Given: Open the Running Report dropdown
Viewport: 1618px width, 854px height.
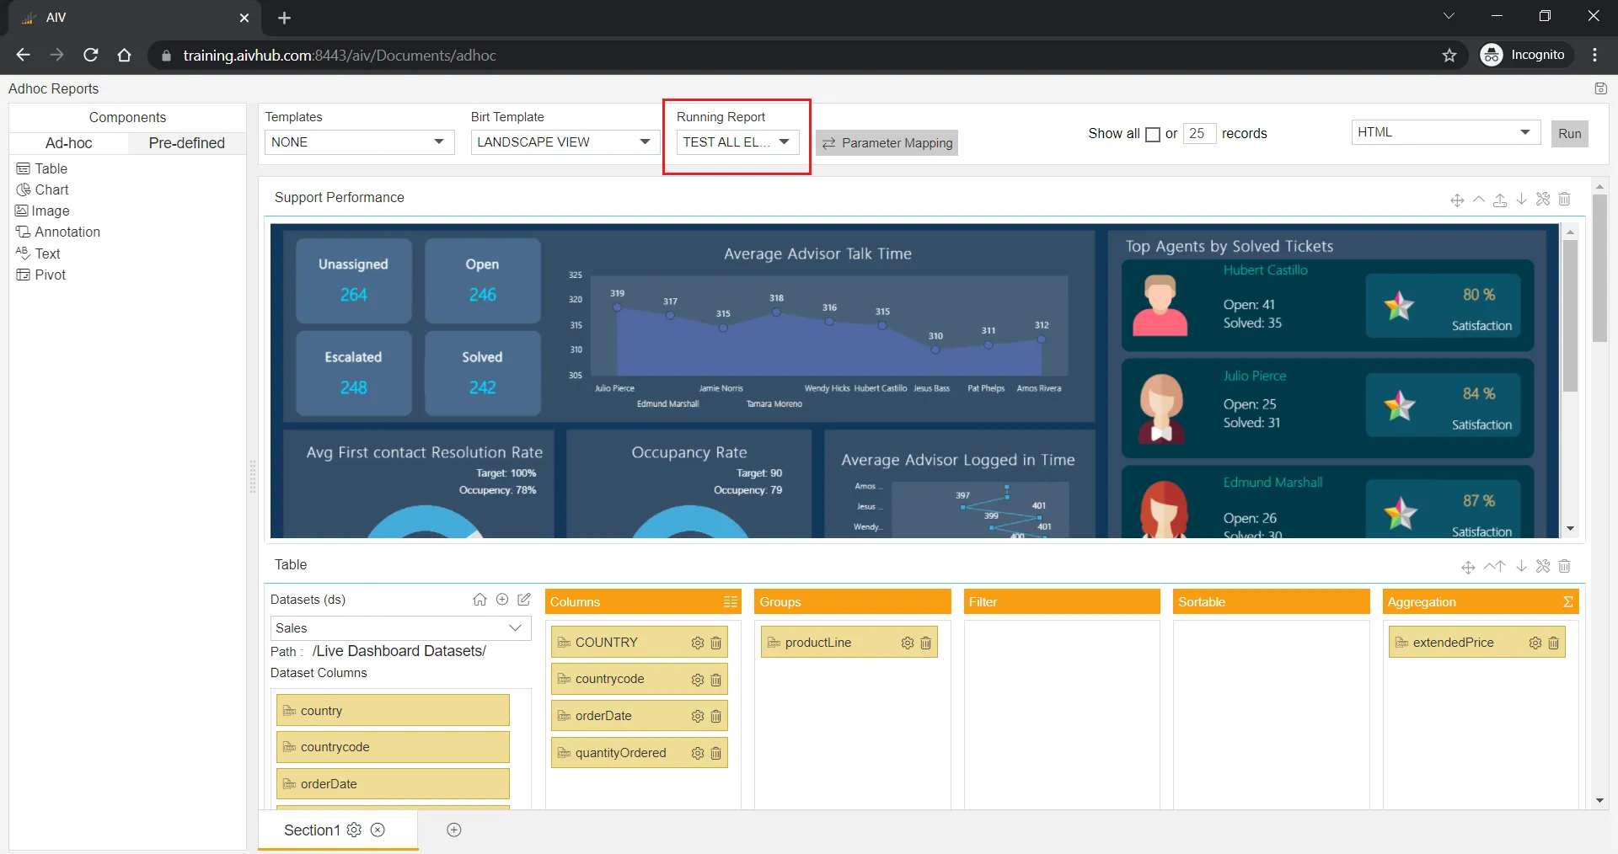Looking at the screenshot, I should 738,141.
